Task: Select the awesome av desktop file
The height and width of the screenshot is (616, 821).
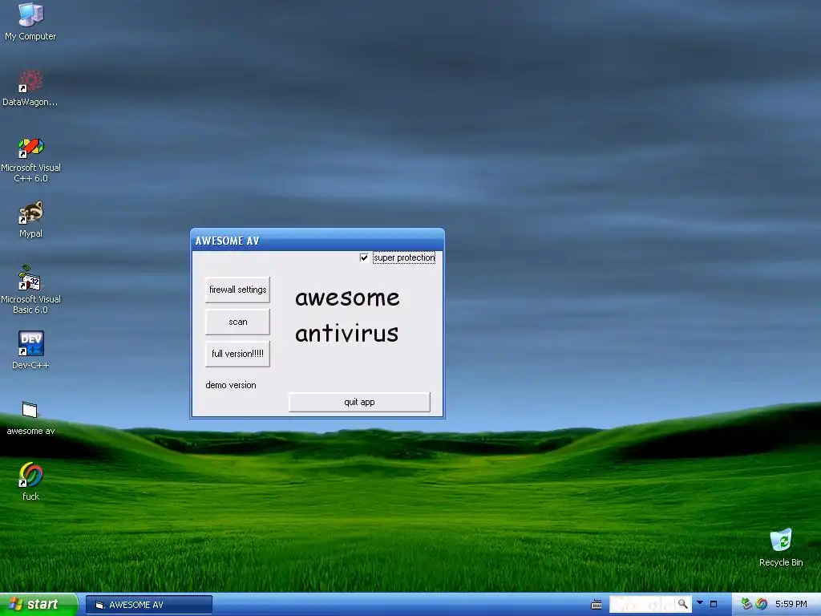Action: (30, 418)
